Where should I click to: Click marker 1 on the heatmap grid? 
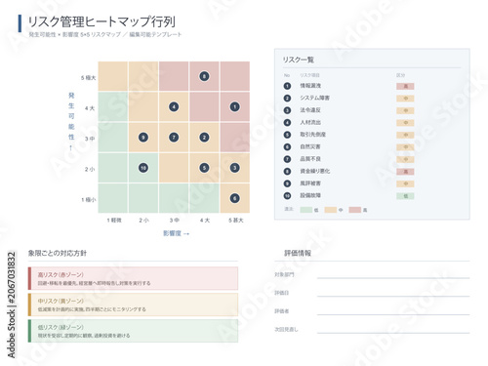pyautogui.click(x=234, y=106)
